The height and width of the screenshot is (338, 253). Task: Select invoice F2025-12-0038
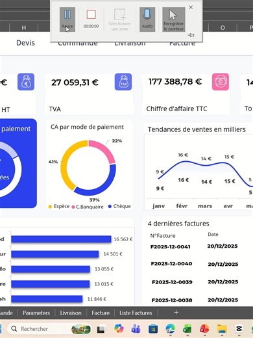[x=172, y=300]
